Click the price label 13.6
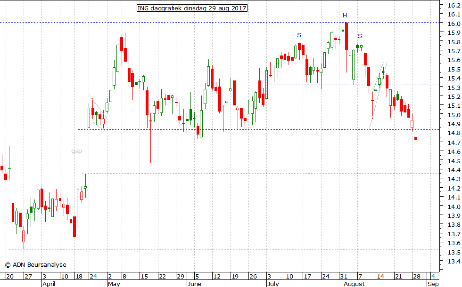The image size is (462, 287). coord(454,243)
